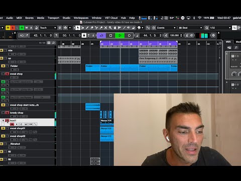Open the Touch automation mode dropdown
Image resolution: width=241 pixels, height=181 pixels.
click(x=48, y=28)
